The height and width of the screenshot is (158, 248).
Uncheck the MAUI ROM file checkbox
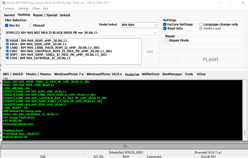click(7, 40)
